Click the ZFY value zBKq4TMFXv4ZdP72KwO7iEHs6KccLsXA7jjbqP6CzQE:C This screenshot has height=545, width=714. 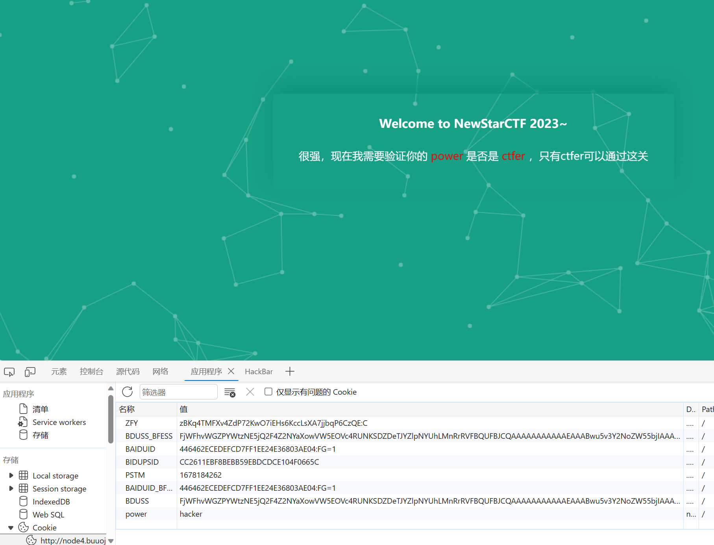click(x=274, y=423)
